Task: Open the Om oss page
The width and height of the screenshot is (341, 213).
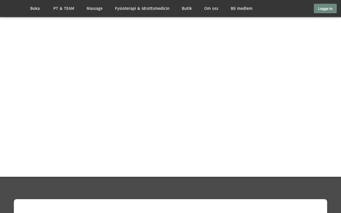Action: [211, 9]
